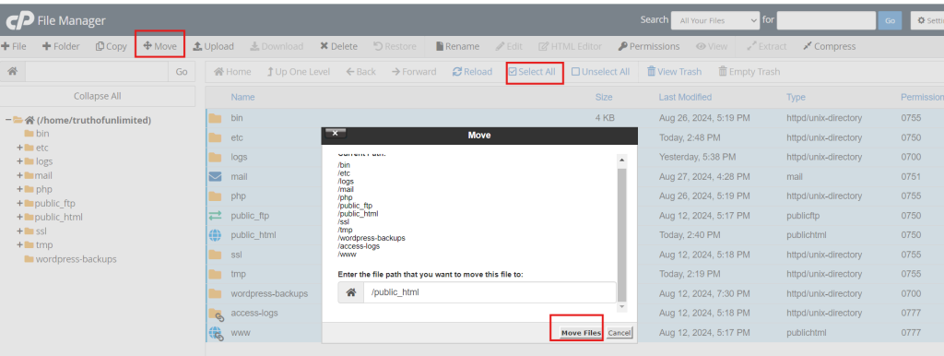Click the access-logs linked folder icon
The image size is (944, 356).
click(x=216, y=314)
